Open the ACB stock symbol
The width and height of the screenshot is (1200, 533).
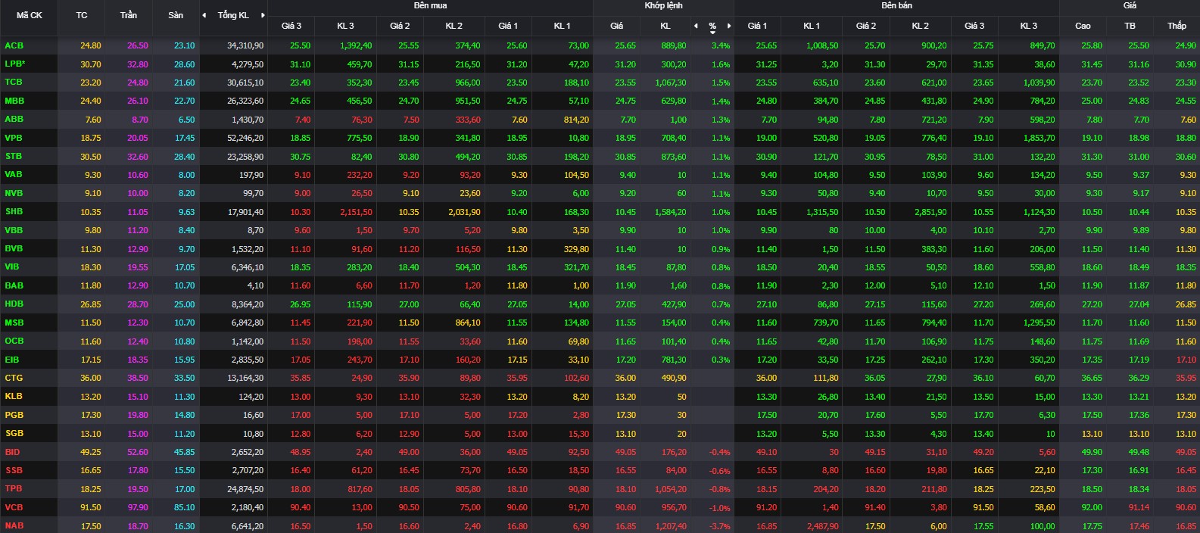click(14, 45)
